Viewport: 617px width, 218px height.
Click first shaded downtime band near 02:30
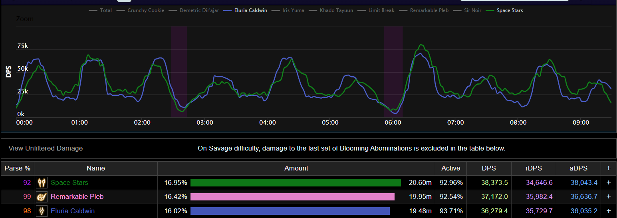point(179,71)
